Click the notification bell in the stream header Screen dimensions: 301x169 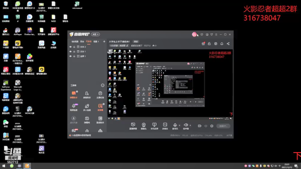point(222,44)
